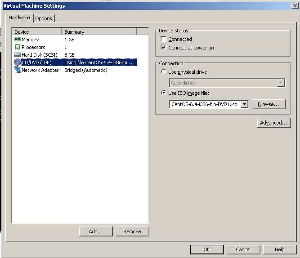Select the Network Adapter row label
300x258 pixels.
point(40,70)
